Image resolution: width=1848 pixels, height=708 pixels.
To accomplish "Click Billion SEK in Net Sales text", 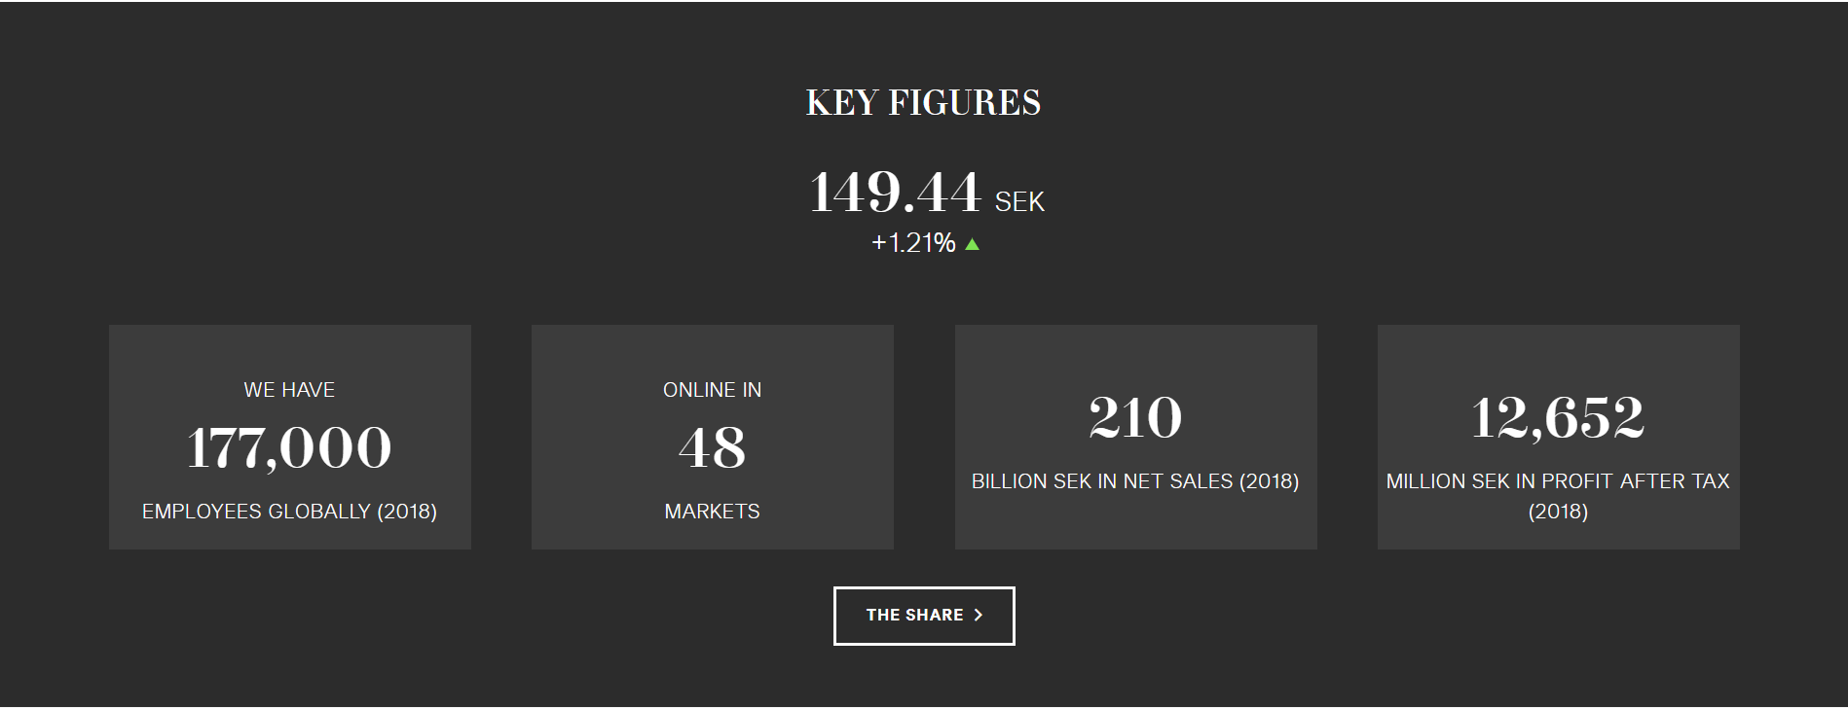I will (x=1135, y=481).
